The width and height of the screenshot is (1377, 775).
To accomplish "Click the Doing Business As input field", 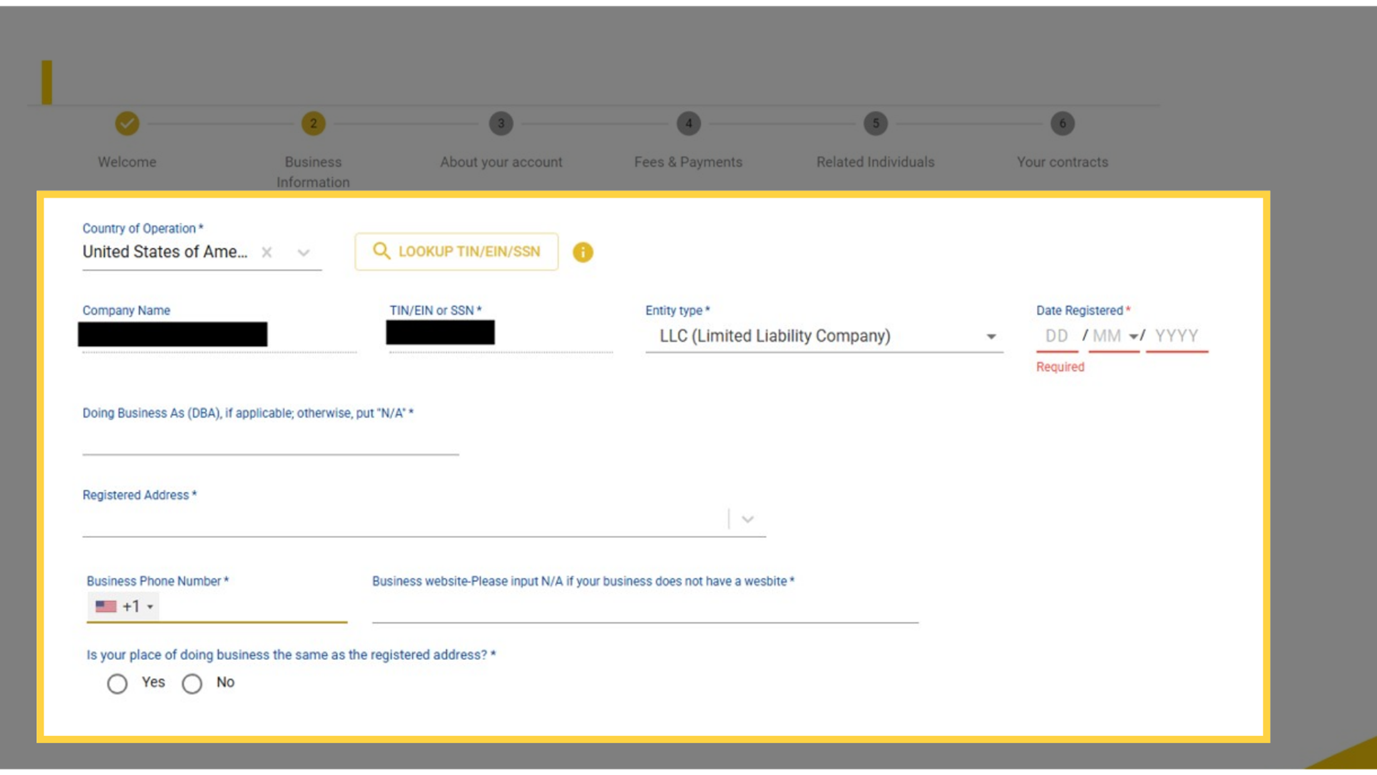I will point(270,440).
